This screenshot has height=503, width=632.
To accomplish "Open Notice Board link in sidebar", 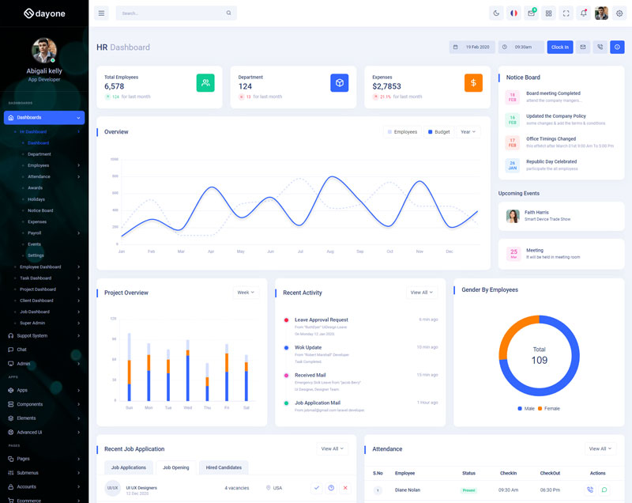I will coord(40,210).
